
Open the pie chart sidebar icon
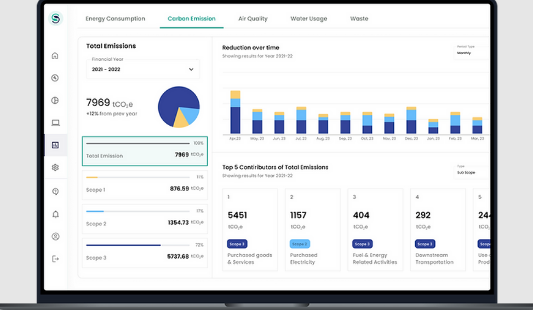pyautogui.click(x=55, y=101)
